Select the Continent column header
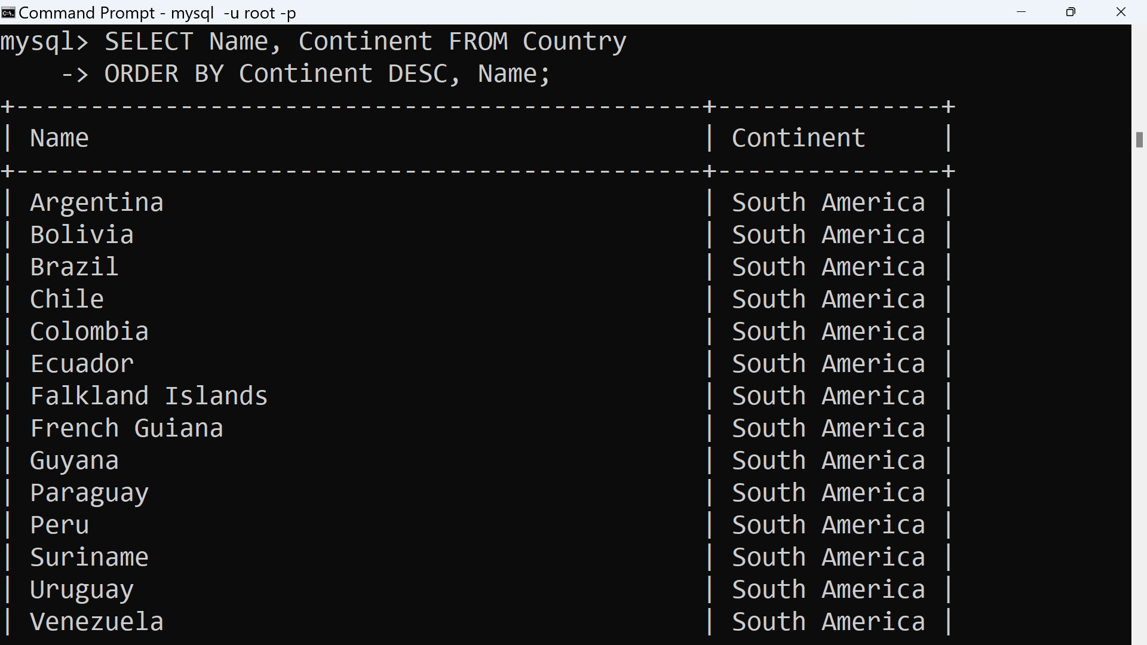Image resolution: width=1147 pixels, height=645 pixels. pos(798,138)
